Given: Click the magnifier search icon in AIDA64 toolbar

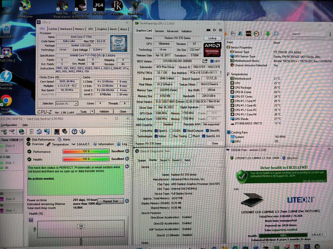Looking at the screenshot, I should coord(276,33).
